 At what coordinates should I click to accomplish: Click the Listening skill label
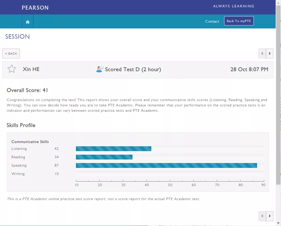click(x=19, y=149)
